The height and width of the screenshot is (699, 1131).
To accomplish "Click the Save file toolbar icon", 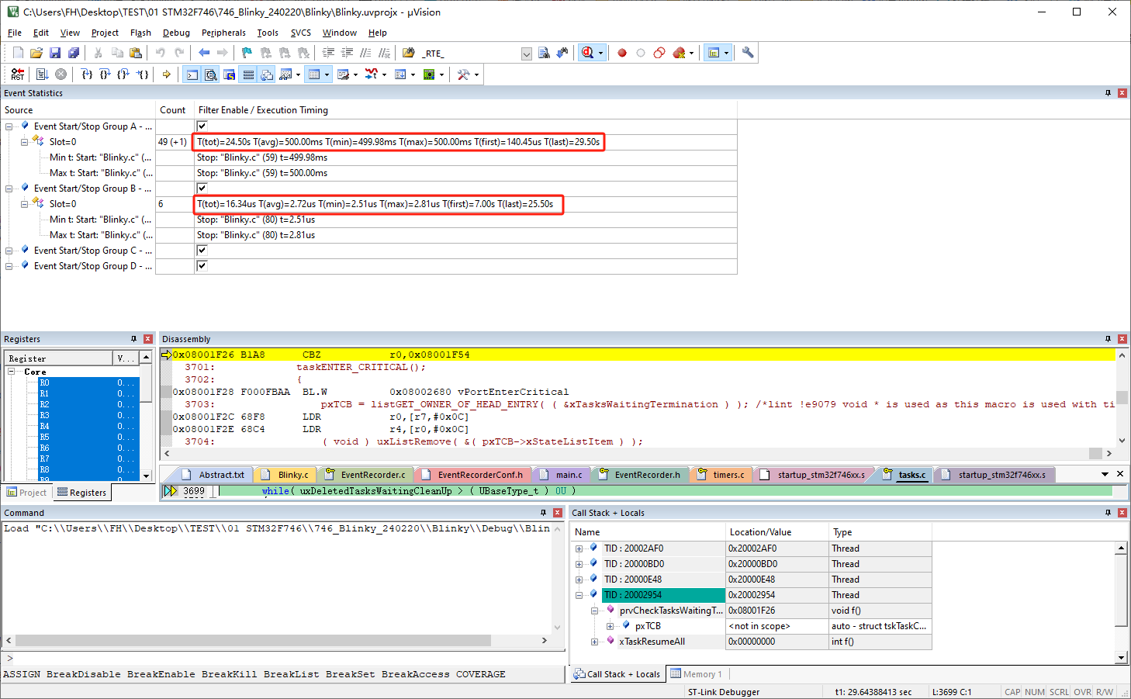I will pos(55,53).
